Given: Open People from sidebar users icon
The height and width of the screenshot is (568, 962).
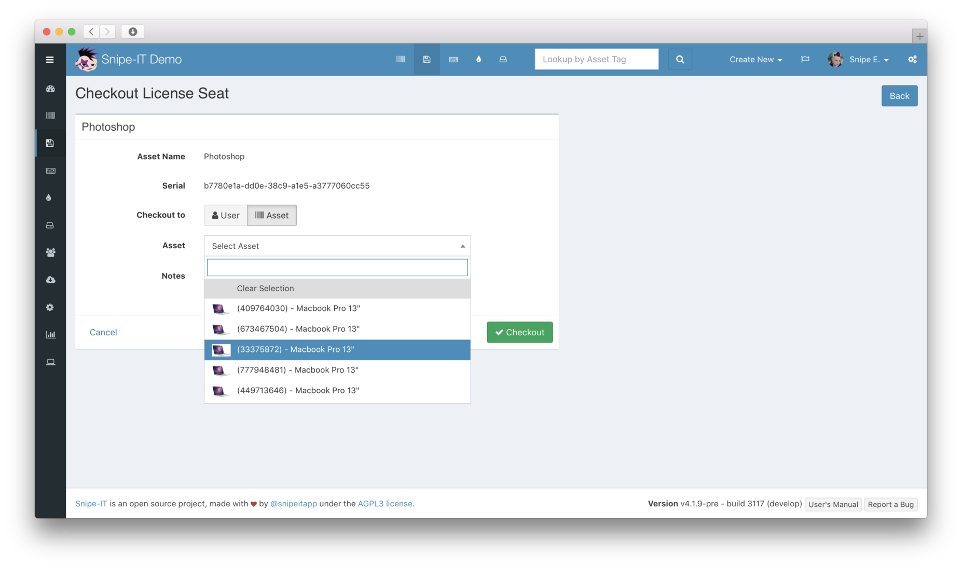Looking at the screenshot, I should (x=50, y=252).
